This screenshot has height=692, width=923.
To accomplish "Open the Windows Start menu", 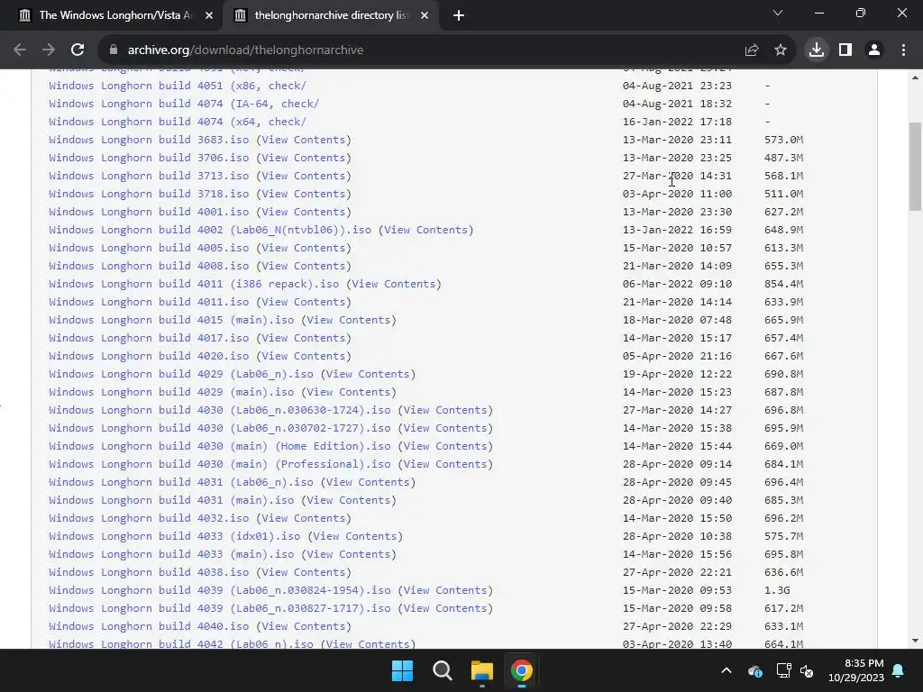I will (x=403, y=670).
